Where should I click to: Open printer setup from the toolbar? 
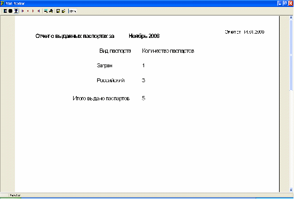(46, 11)
